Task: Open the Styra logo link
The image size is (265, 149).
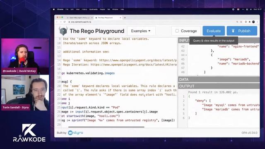Action: pyautogui.click(x=75, y=133)
